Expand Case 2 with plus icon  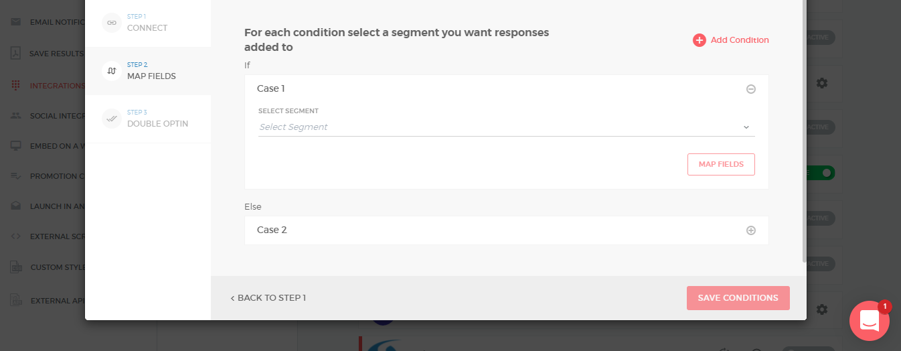(x=751, y=230)
